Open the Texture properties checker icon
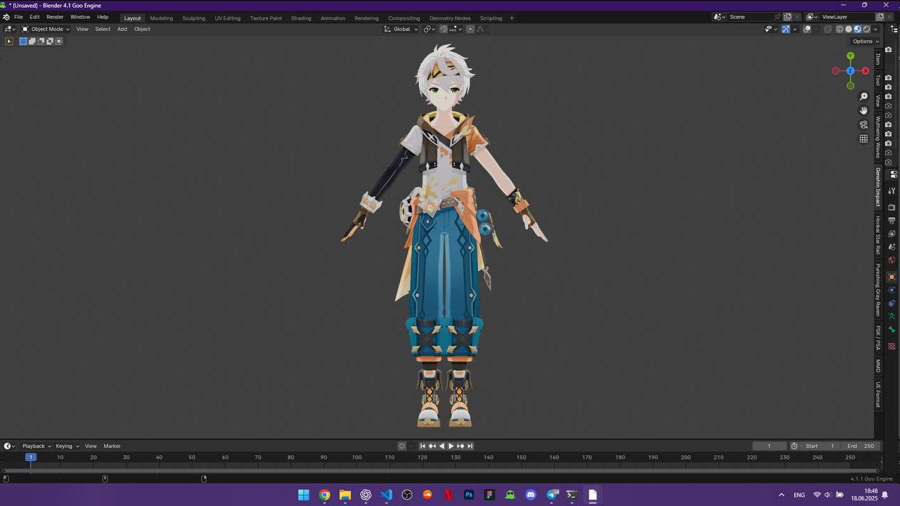Image resolution: width=900 pixels, height=506 pixels. (x=892, y=346)
